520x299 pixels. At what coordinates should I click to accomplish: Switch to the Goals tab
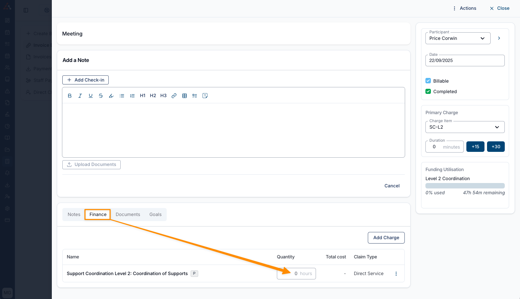coord(155,215)
